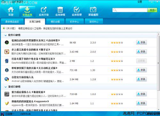Install 随手记 with its 安装 button
The image size is (160, 116).
tap(141, 52)
